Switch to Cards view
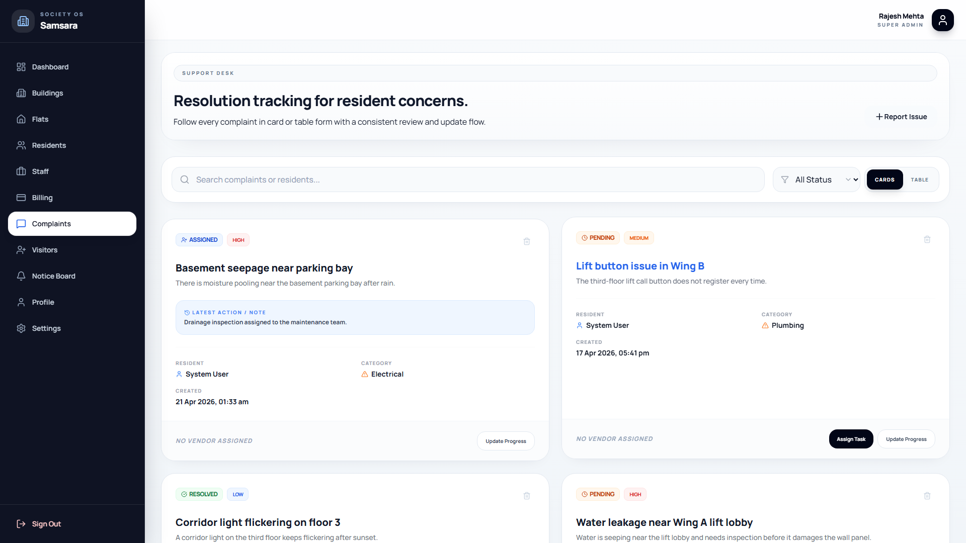 point(884,179)
